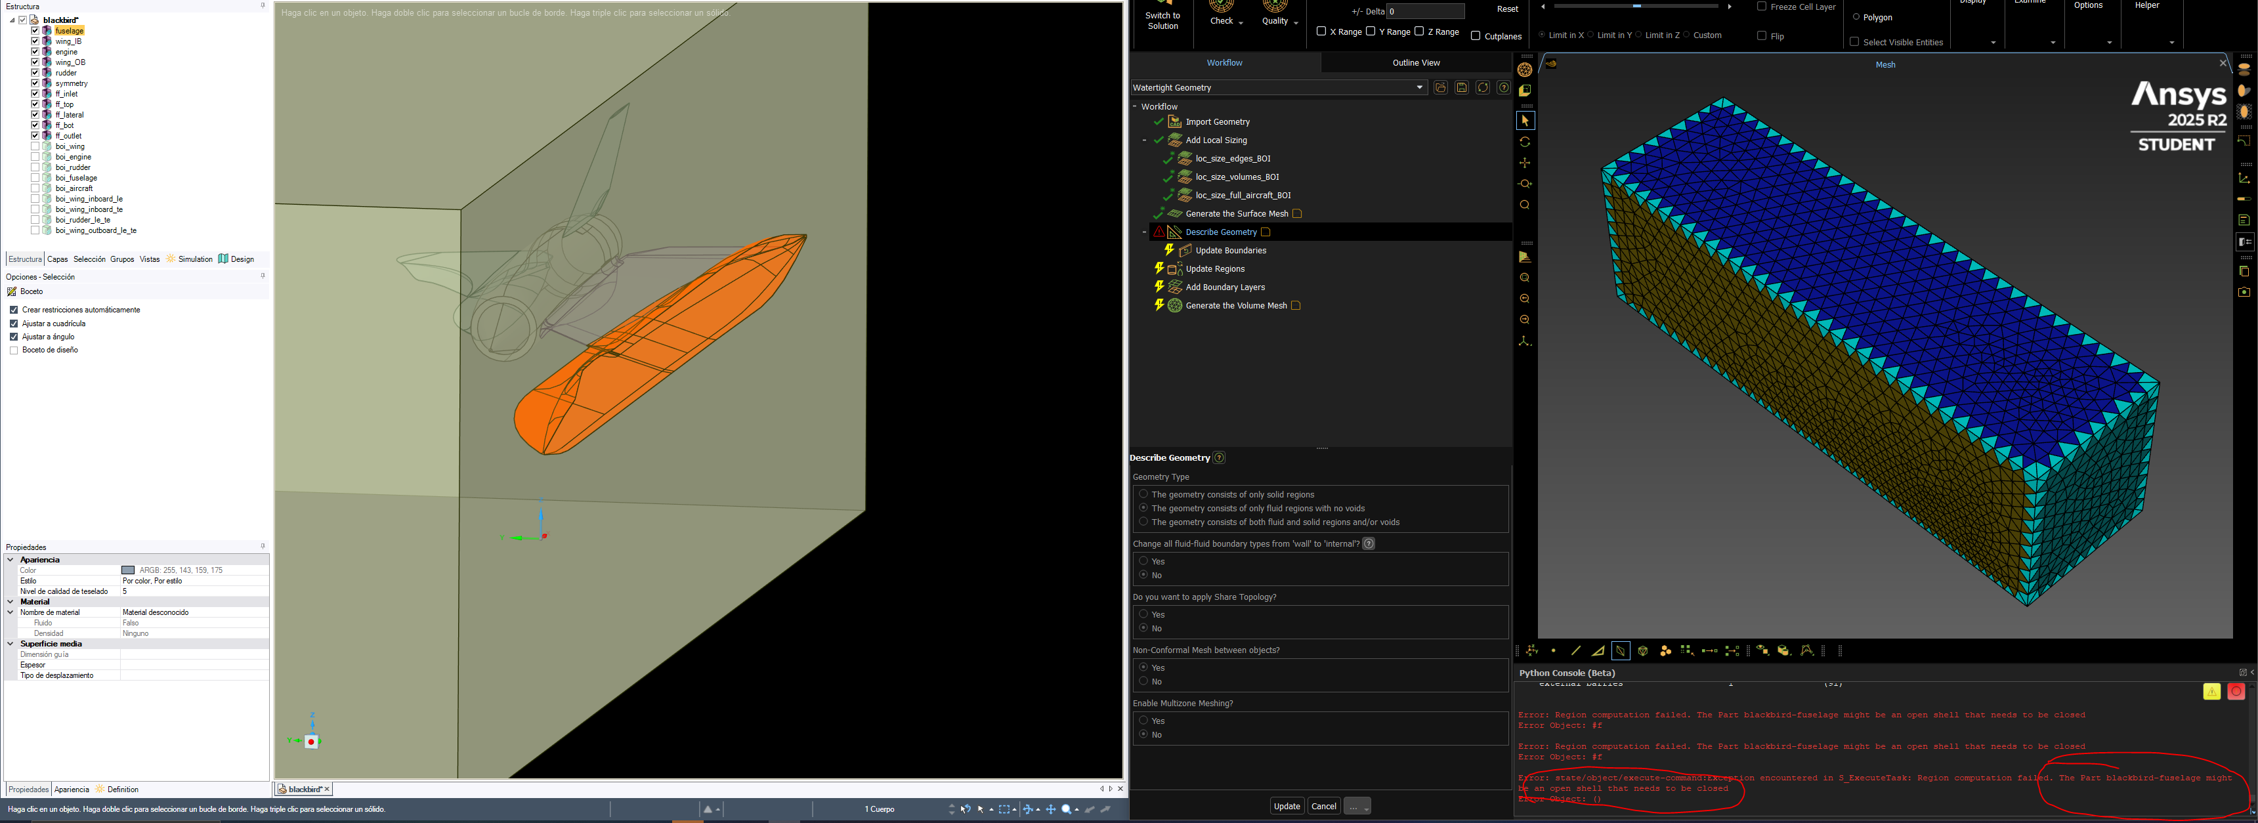This screenshot has width=2258, height=823.
Task: Switch to the Capas tab
Action: click(x=57, y=259)
